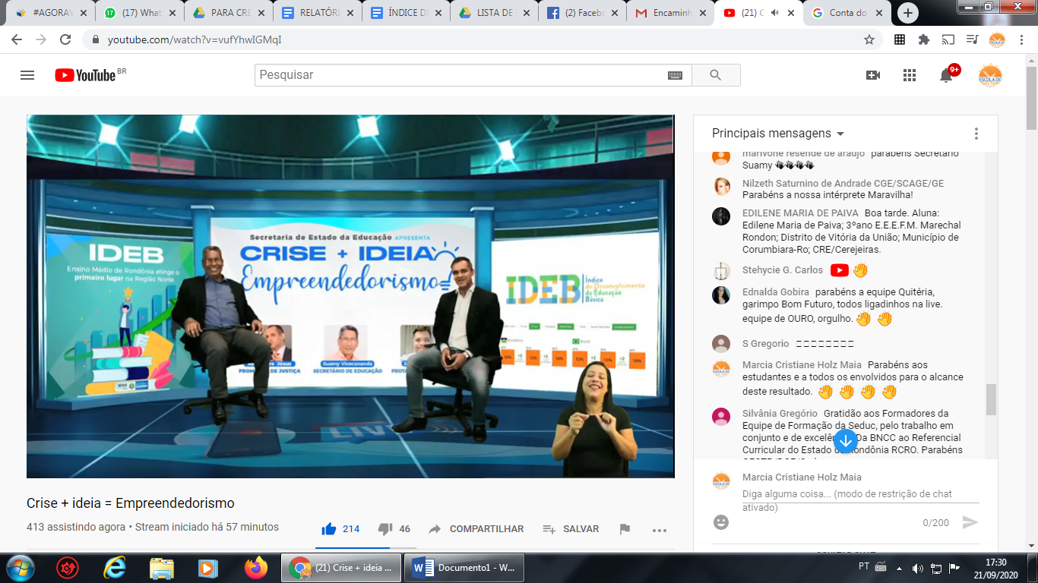Image resolution: width=1038 pixels, height=583 pixels.
Task: Open the media controls toolbar icon
Action: (x=972, y=39)
